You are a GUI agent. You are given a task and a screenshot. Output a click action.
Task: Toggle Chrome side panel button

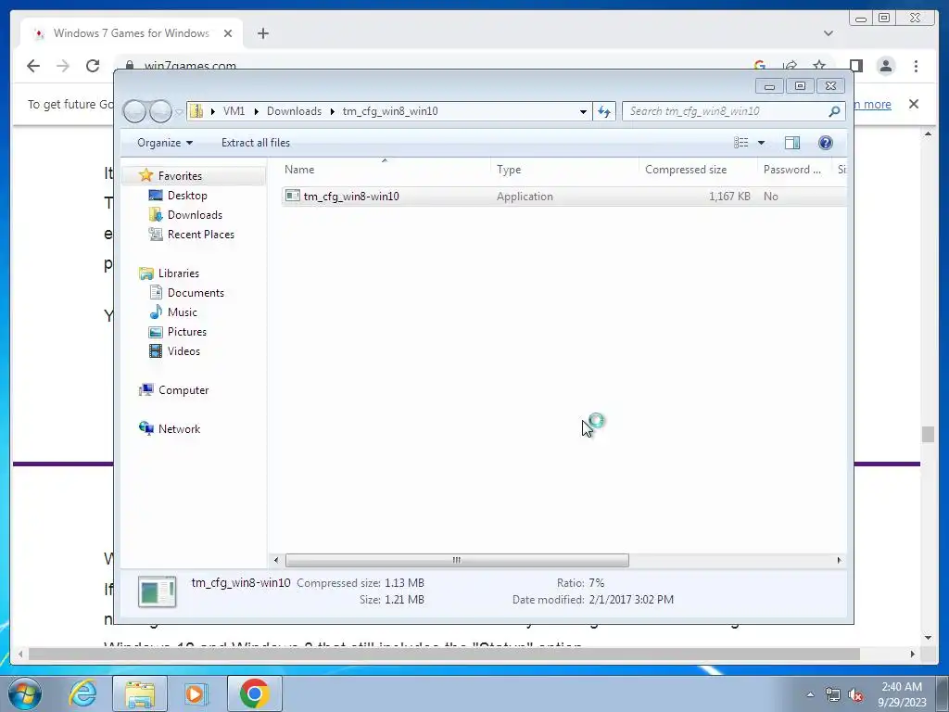(x=855, y=66)
